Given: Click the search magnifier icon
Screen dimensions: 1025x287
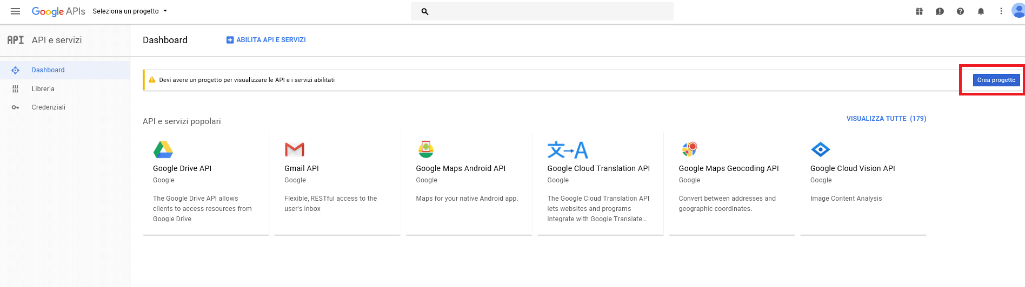Looking at the screenshot, I should pos(425,11).
